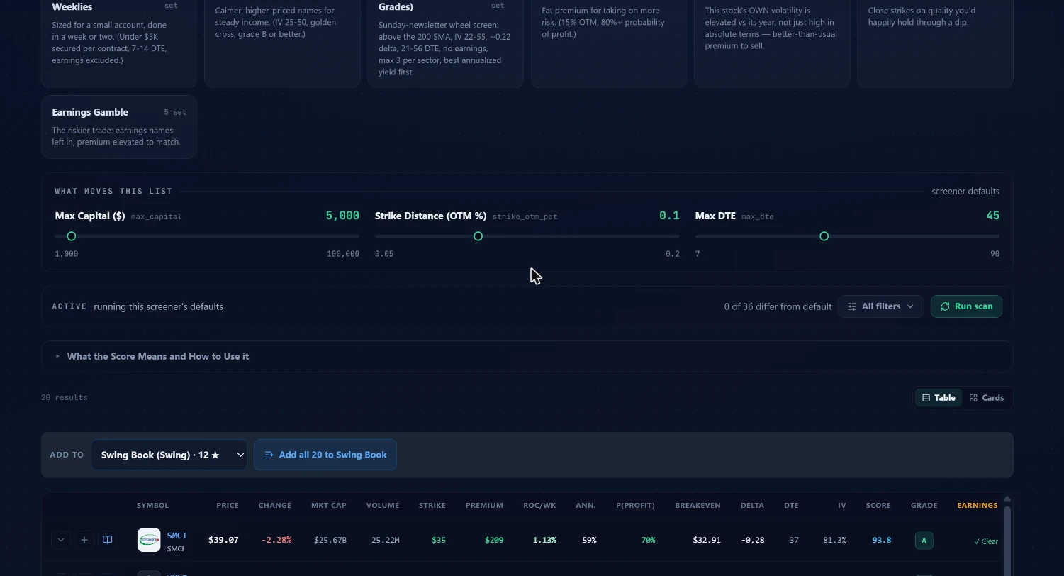Select the Earnings Gamble preset card
1064x576 pixels.
[119, 127]
